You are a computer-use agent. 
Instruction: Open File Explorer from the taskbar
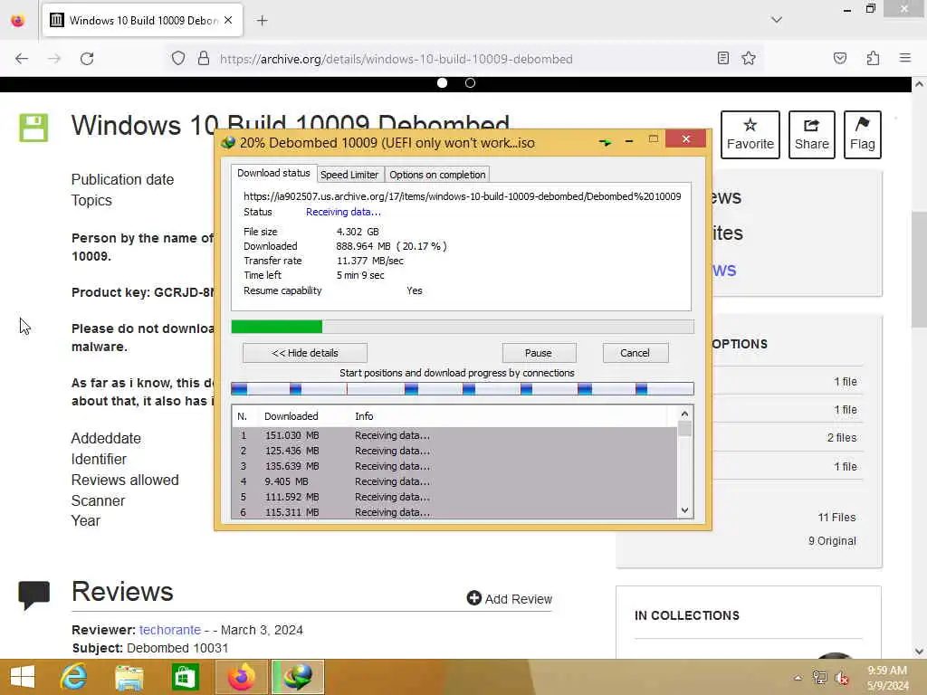point(129,677)
